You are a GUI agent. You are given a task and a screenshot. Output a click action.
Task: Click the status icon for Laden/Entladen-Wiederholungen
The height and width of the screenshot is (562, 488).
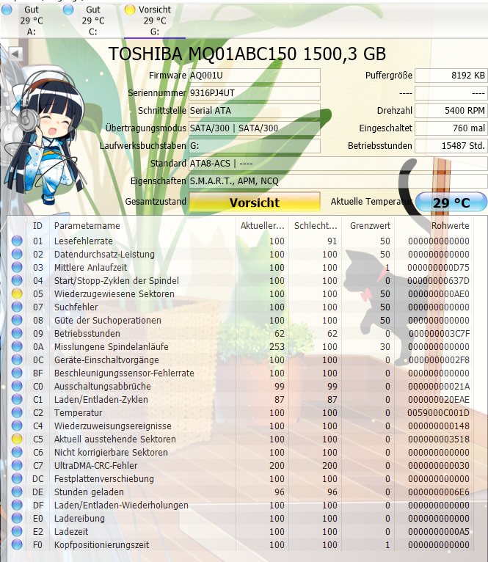click(17, 505)
